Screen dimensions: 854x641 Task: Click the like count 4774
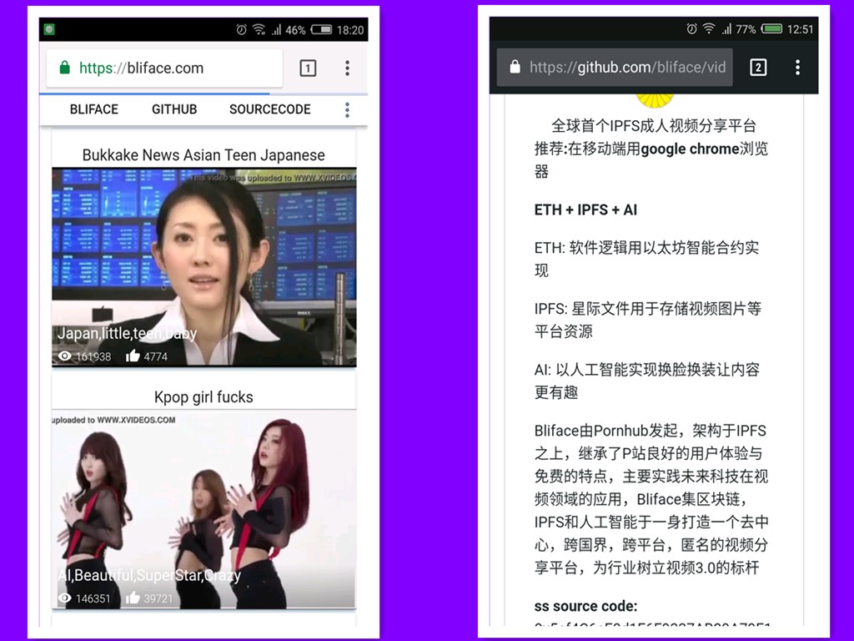(156, 357)
